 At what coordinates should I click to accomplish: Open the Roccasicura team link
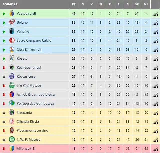pyautogui.click(x=26, y=76)
